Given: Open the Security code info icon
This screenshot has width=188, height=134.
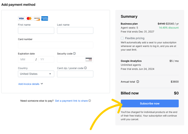Looking at the screenshot, I should pyautogui.click(x=74, y=53).
